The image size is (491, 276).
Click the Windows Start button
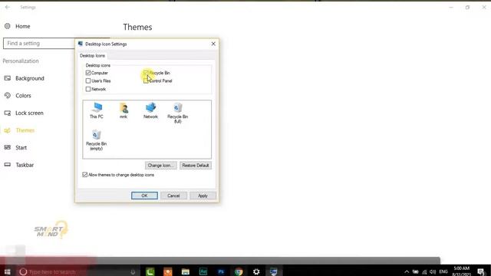tap(7, 271)
